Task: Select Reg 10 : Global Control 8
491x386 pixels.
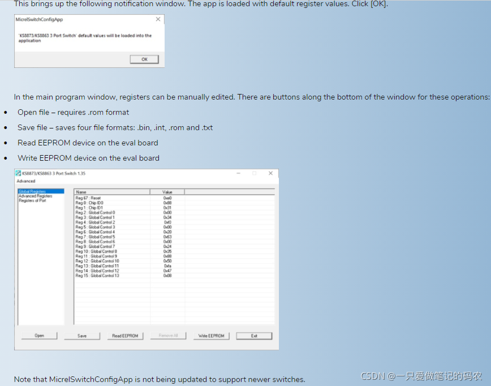Action: tap(174, 251)
